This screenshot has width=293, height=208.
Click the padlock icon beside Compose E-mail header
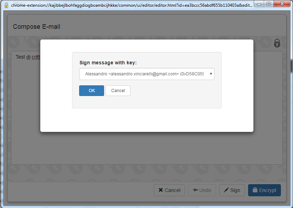[x=277, y=43]
